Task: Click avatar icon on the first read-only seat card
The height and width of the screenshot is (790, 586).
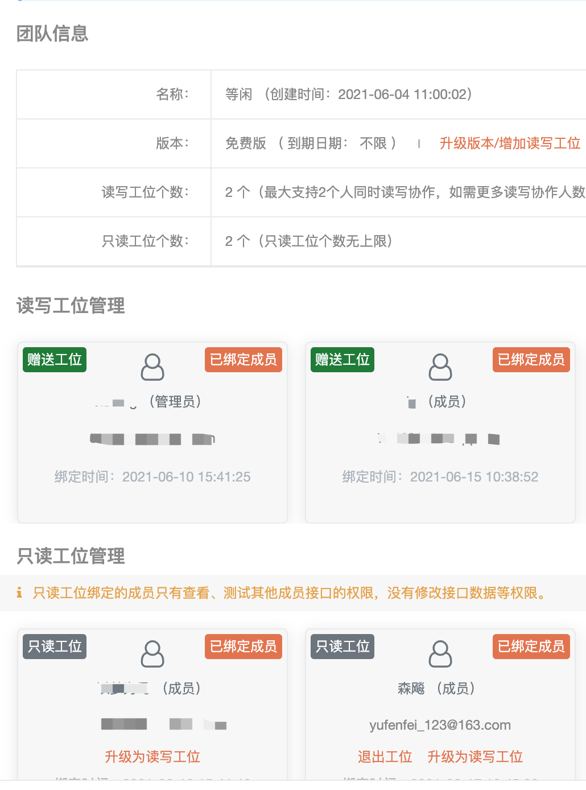Action: tap(152, 654)
